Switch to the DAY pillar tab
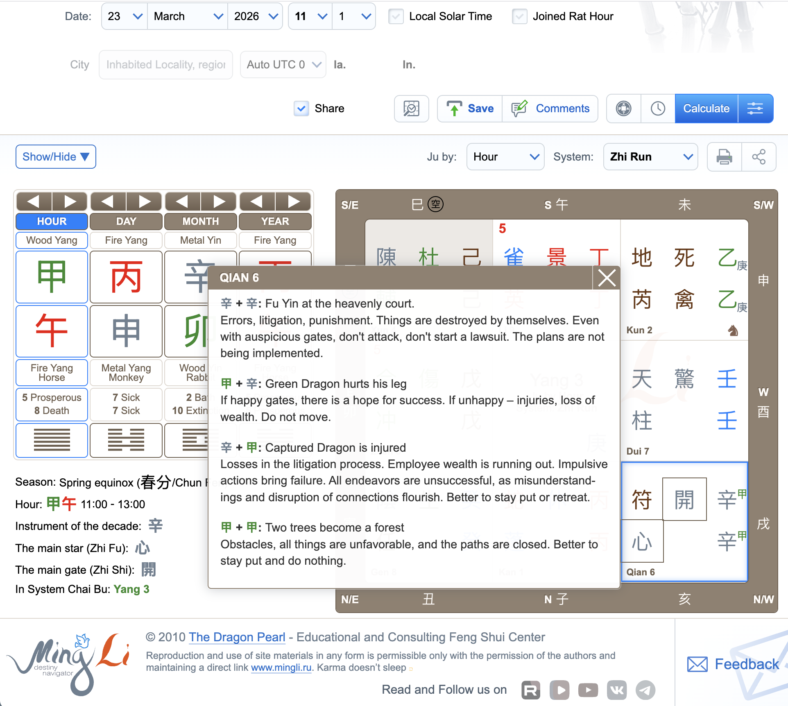The height and width of the screenshot is (706, 788). coord(126,221)
